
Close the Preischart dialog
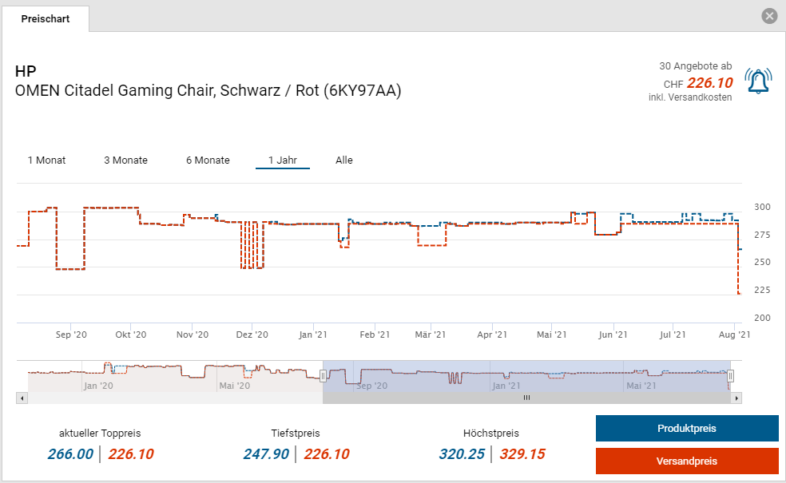click(x=769, y=16)
